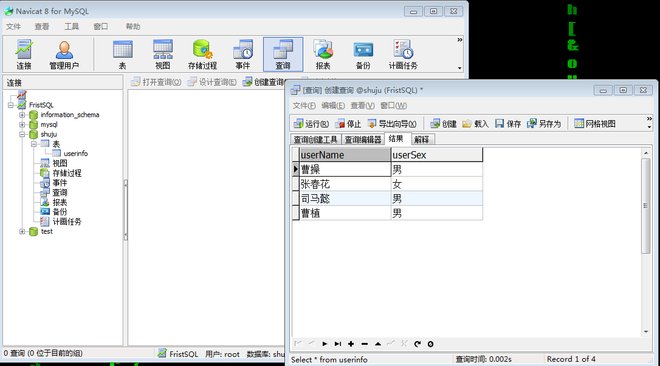Open 管理用户 (Manage Users) icon
This screenshot has width=660, height=366.
(x=64, y=54)
